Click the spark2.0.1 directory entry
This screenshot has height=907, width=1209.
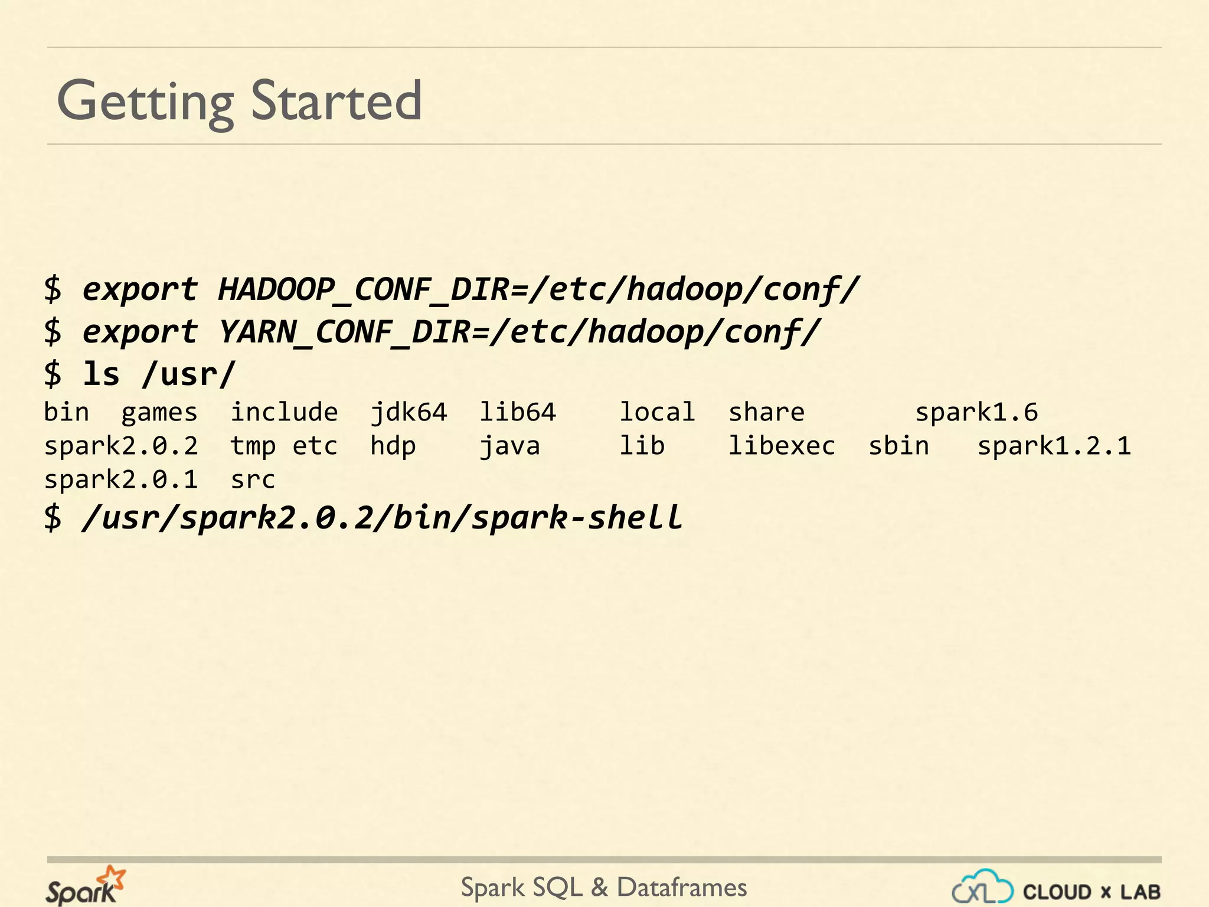(x=121, y=479)
